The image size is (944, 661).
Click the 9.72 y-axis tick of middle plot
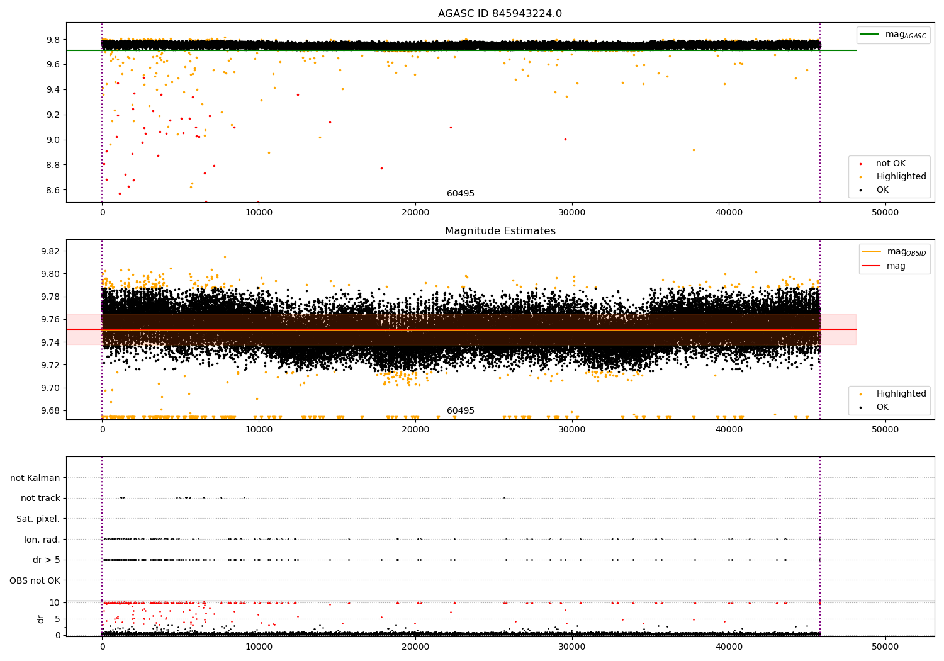50,365
